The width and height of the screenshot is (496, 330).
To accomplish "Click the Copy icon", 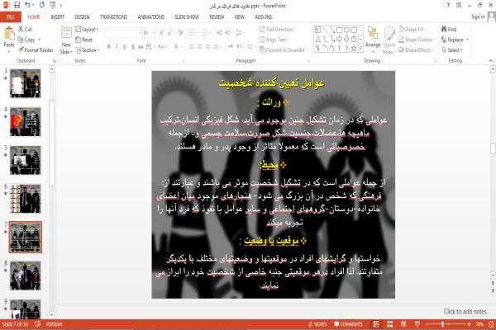I will click(21, 40).
